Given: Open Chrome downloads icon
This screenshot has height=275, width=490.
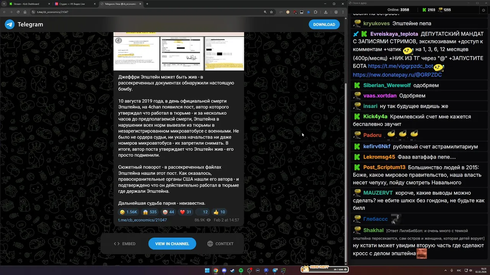Looking at the screenshot, I should coord(326,12).
